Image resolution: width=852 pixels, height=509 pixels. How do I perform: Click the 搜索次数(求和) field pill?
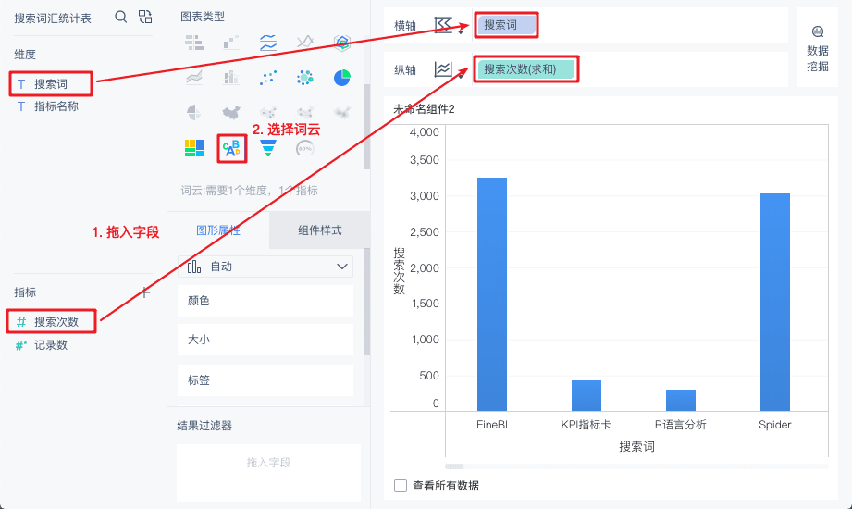tap(525, 69)
